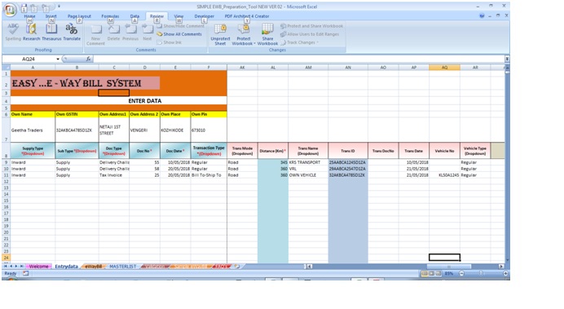Open the Spelling checker
Viewport: 564px width, 309px height.
click(13, 32)
